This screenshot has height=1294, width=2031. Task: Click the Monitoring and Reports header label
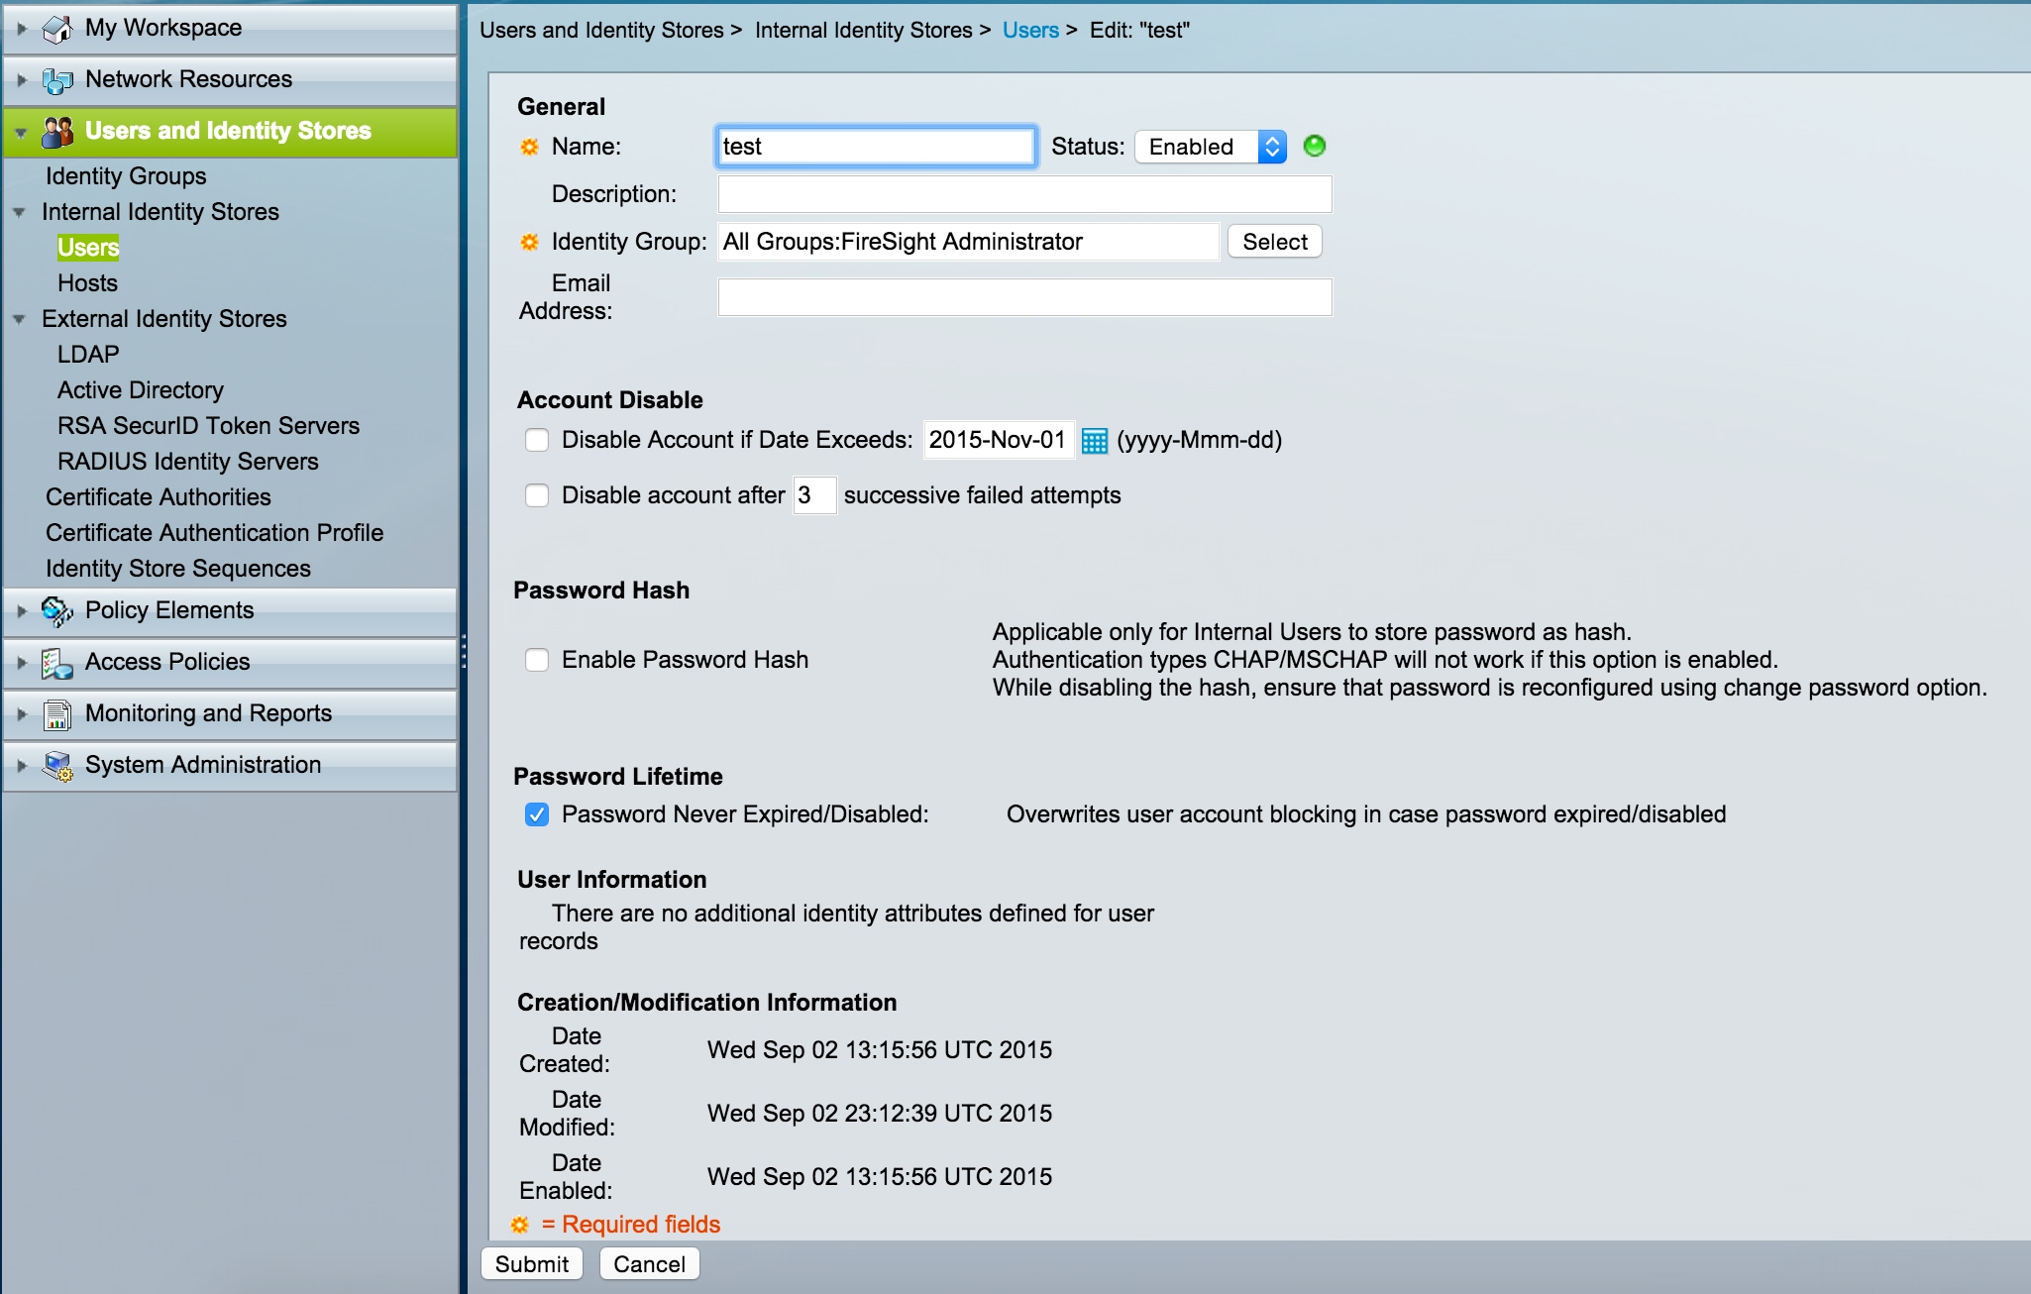pyautogui.click(x=208, y=714)
